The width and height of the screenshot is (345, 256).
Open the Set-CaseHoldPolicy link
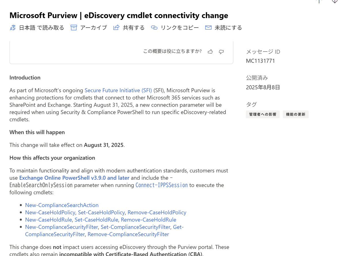point(101,213)
